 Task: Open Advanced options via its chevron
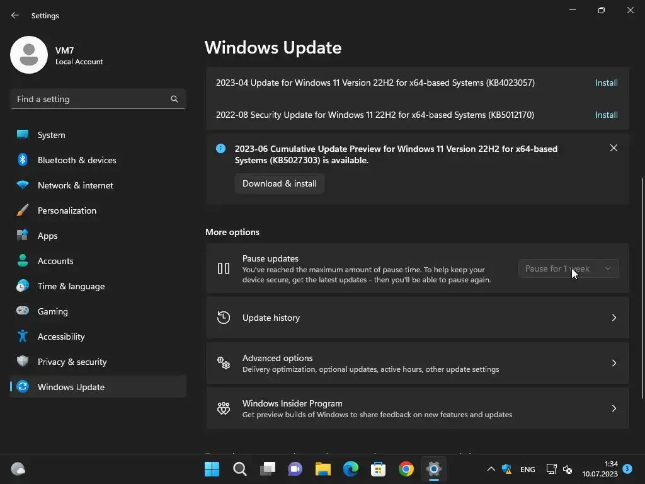(x=614, y=363)
